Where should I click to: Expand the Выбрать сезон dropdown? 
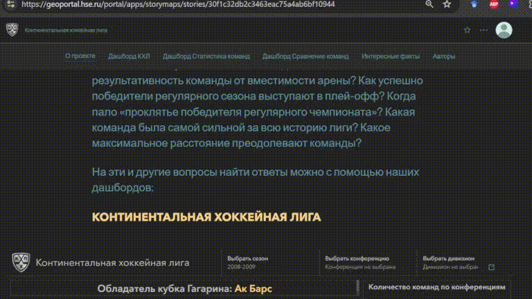coord(269,262)
